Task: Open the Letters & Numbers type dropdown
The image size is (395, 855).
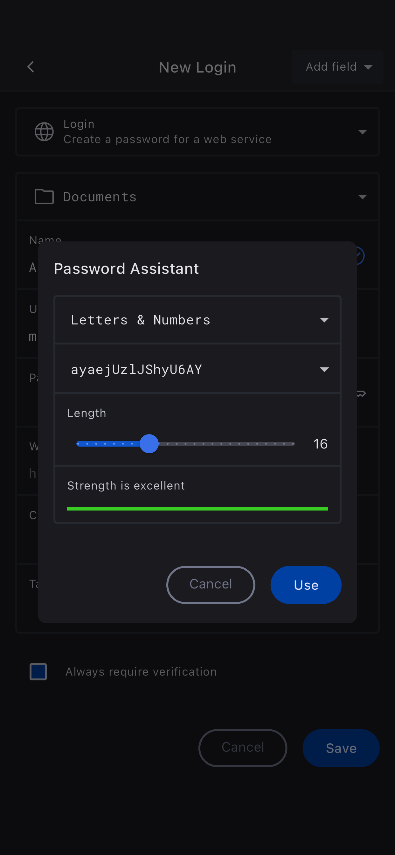Action: point(198,320)
